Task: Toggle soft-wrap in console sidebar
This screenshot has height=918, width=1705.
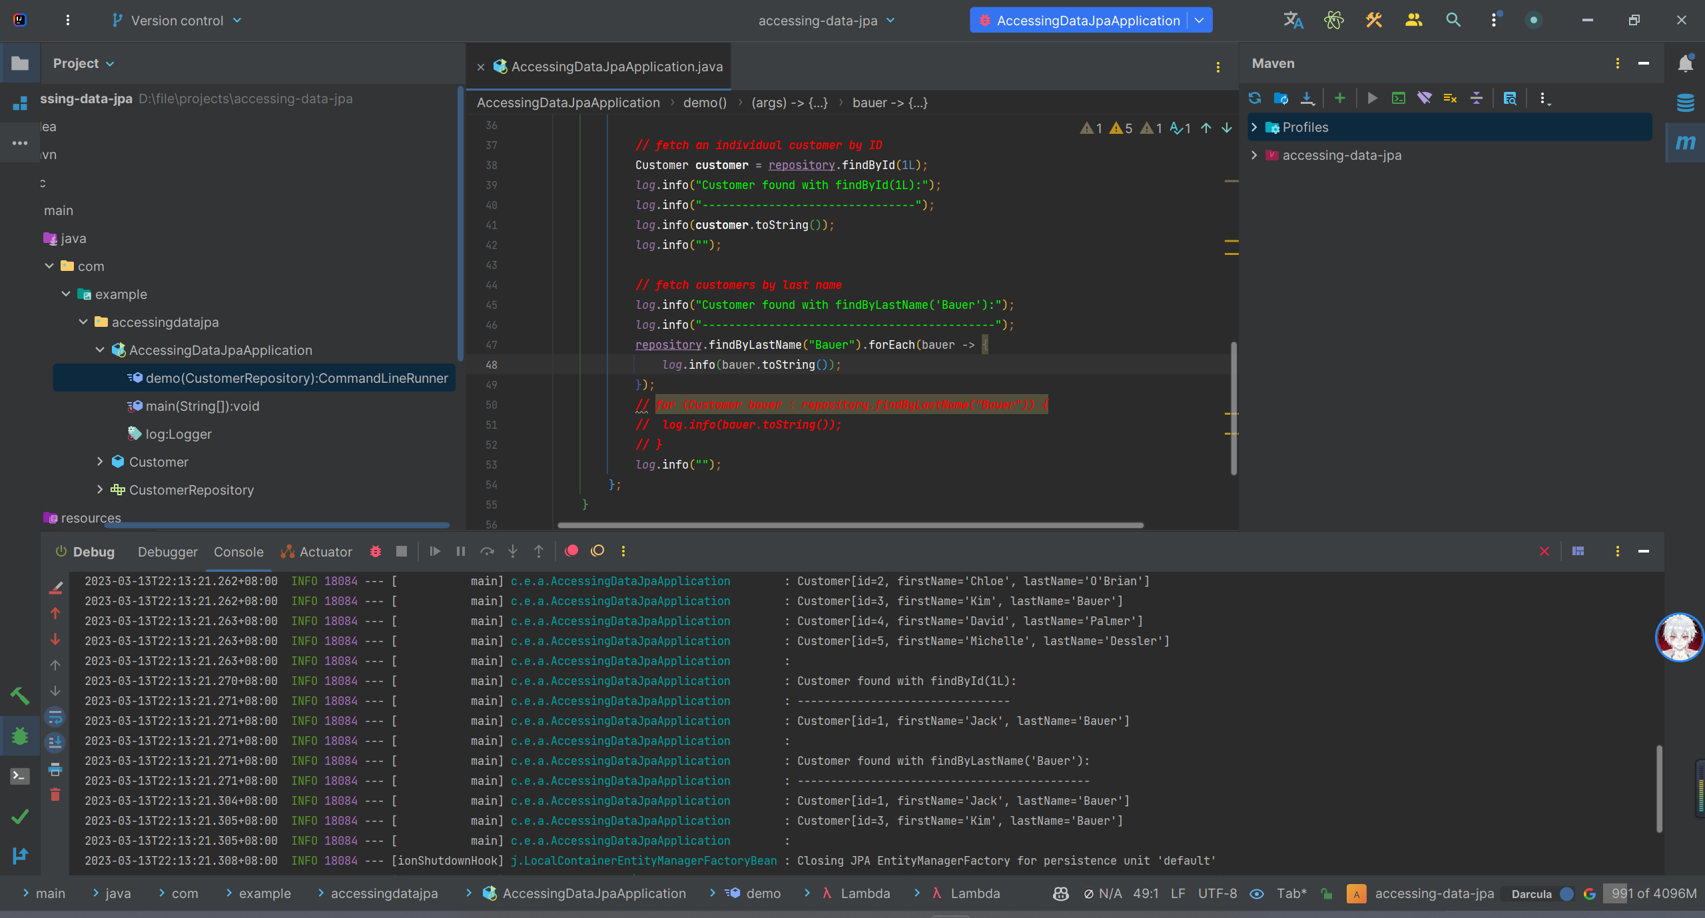Action: pos(55,716)
